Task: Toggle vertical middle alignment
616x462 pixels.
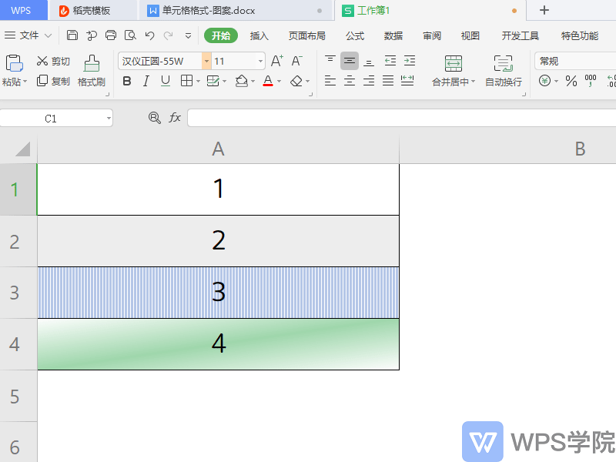Action: (350, 61)
